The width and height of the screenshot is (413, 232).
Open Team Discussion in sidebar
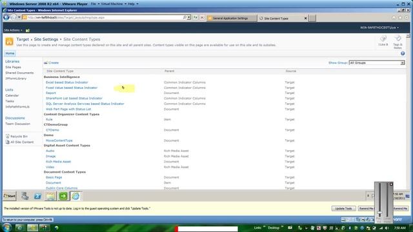click(x=17, y=124)
